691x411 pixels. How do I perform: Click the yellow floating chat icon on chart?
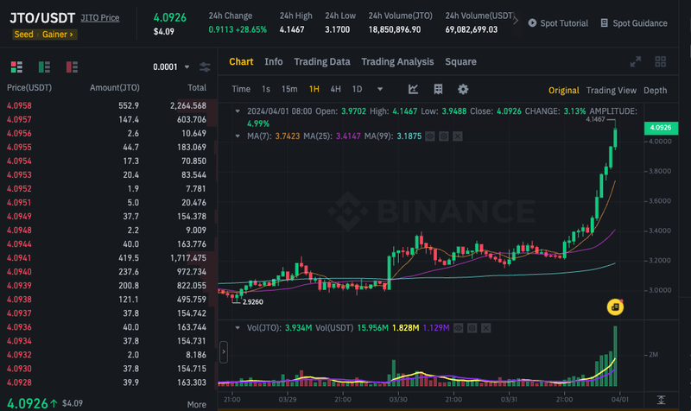pyautogui.click(x=615, y=307)
